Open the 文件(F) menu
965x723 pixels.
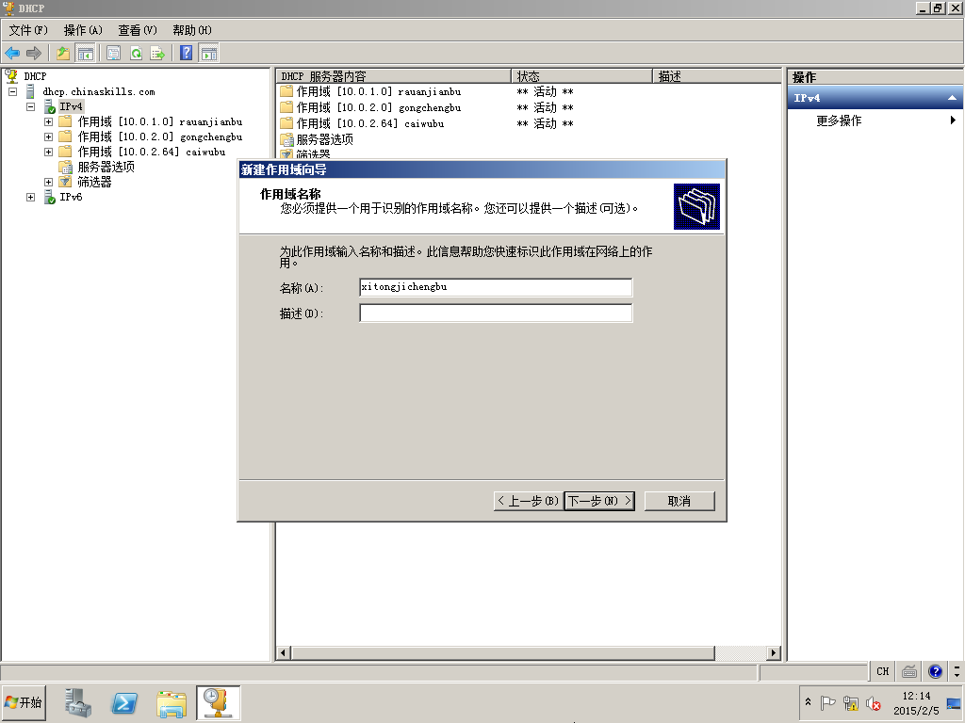point(27,30)
